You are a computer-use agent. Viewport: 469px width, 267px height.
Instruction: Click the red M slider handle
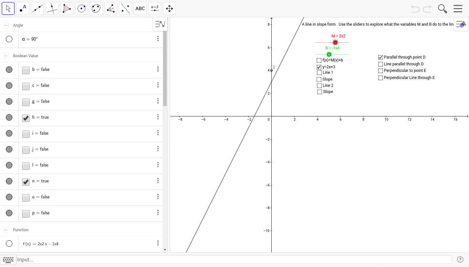335,42
